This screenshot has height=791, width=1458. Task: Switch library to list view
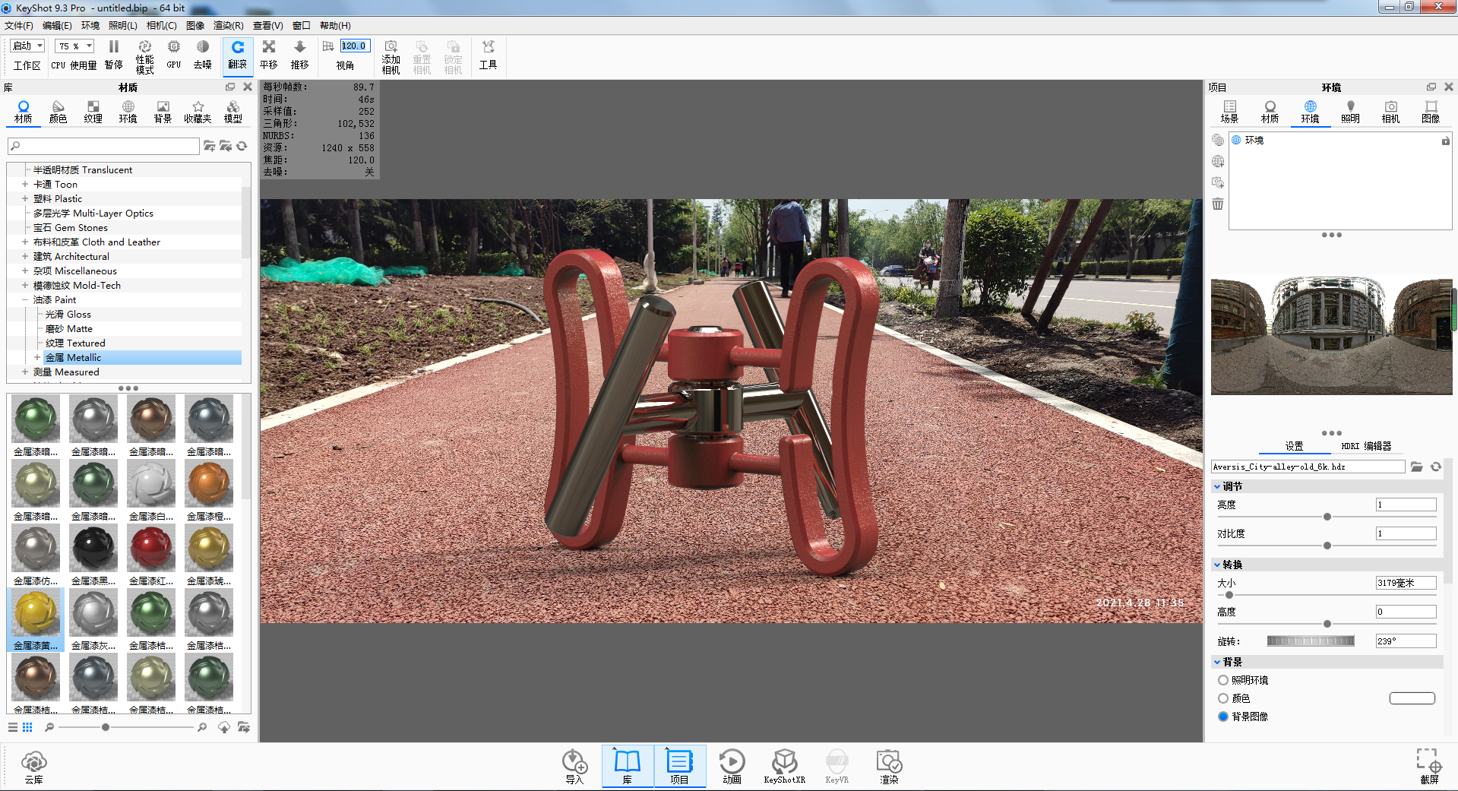click(x=13, y=727)
